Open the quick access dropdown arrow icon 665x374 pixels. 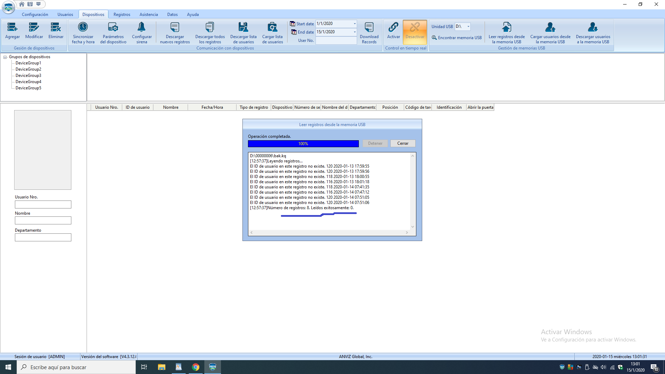[38, 4]
